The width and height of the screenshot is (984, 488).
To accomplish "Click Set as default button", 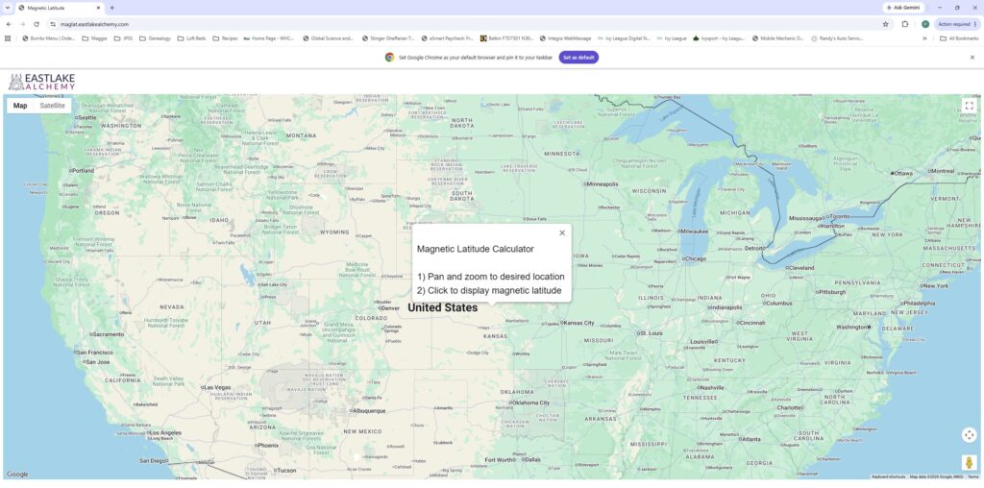I will (578, 57).
